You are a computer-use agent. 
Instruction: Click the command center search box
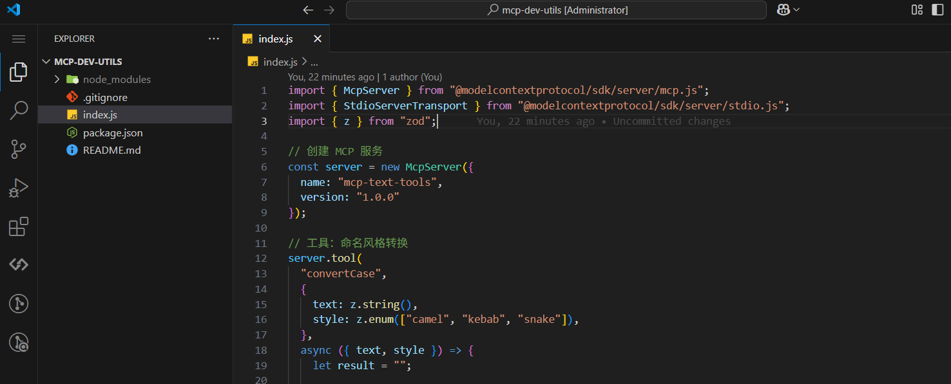[x=556, y=10]
